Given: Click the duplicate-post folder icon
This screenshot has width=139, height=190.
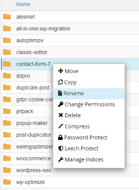Looking at the screenshot, I should click(x=7, y=88).
